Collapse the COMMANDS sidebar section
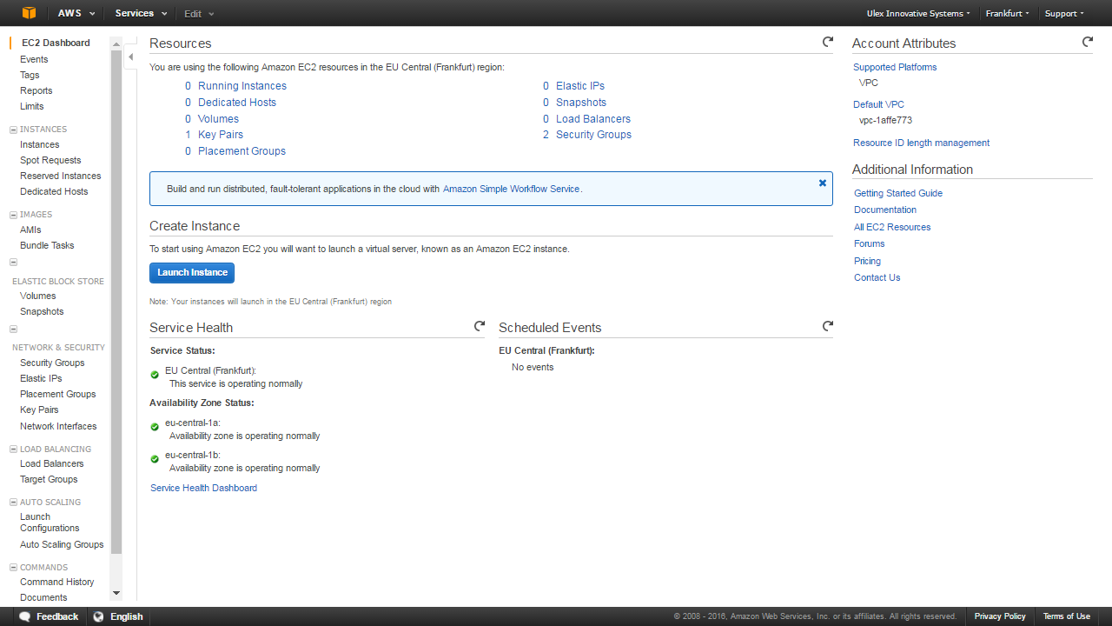The image size is (1112, 626). click(x=13, y=568)
